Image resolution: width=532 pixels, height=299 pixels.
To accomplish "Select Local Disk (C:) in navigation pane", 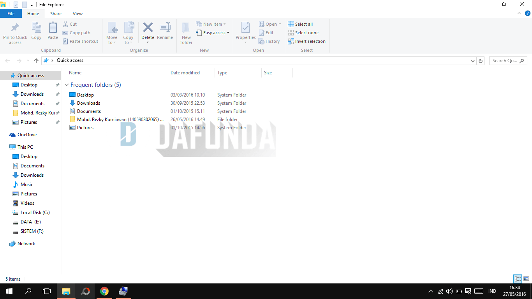I will (x=35, y=213).
